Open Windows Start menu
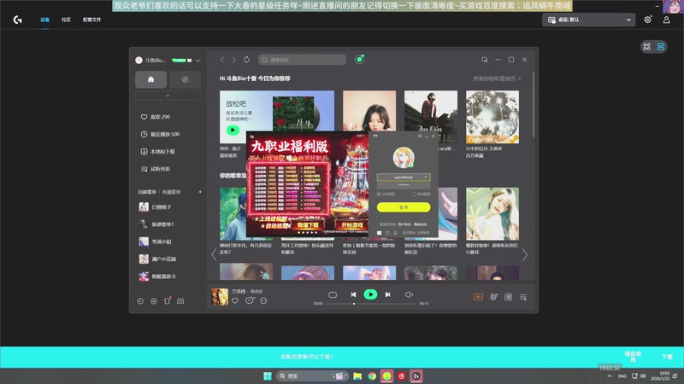The height and width of the screenshot is (384, 684). [268, 375]
